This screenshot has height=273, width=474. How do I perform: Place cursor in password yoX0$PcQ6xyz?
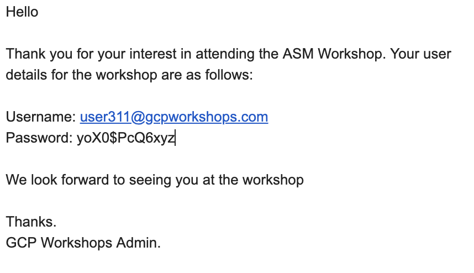126,138
